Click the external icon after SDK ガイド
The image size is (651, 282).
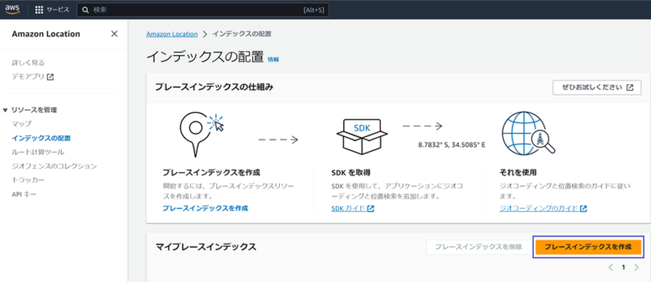pyautogui.click(x=371, y=208)
